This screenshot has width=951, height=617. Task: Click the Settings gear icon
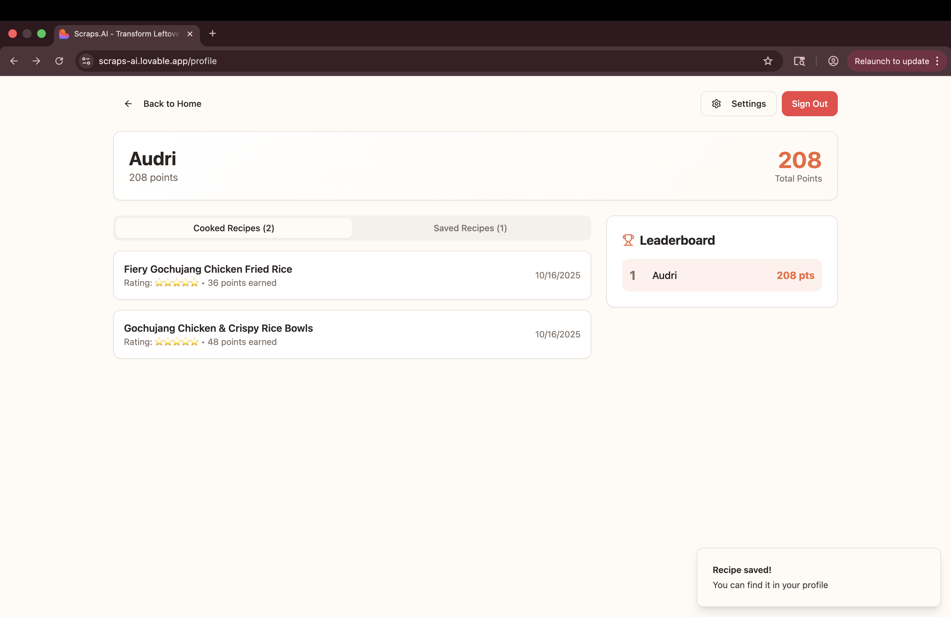coord(716,104)
